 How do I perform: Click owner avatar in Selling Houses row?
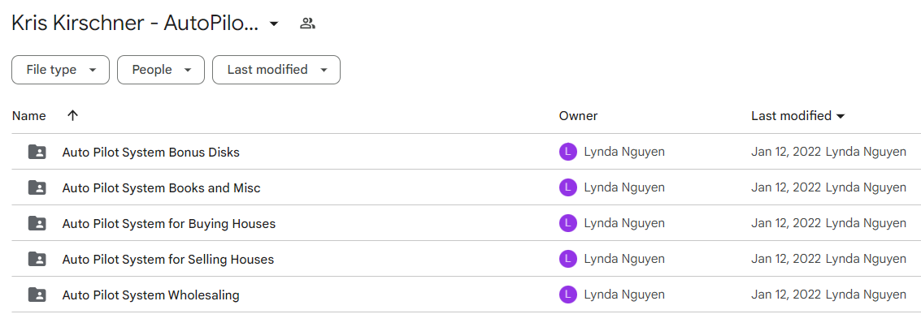tap(568, 259)
